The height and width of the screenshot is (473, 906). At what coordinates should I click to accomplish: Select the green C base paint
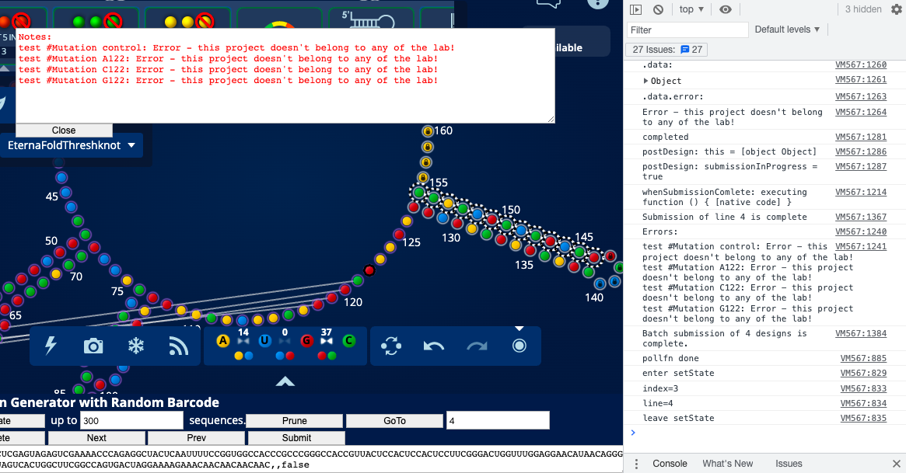pyautogui.click(x=349, y=340)
